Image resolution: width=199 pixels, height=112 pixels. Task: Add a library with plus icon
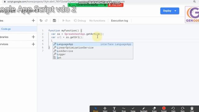coord(33,37)
